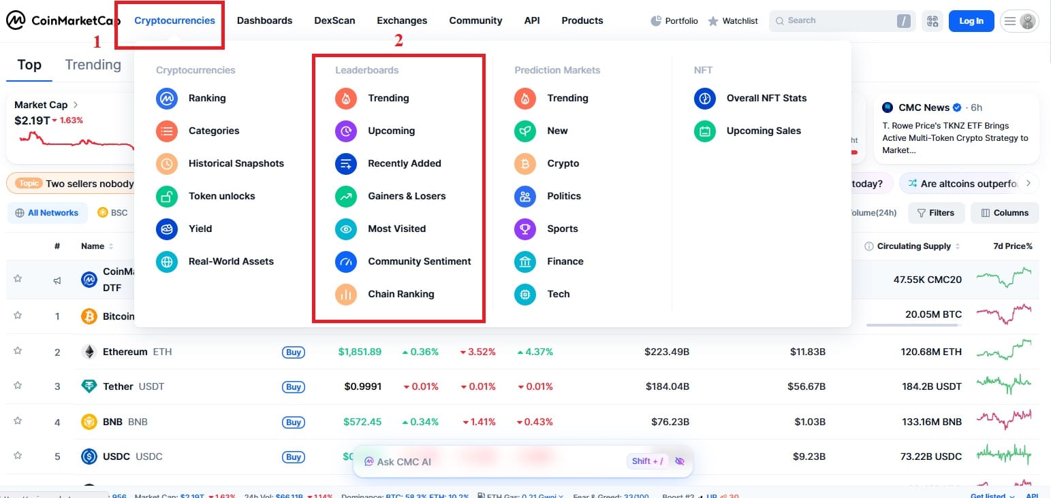Click the Prediction Markets Politics icon

click(x=525, y=196)
